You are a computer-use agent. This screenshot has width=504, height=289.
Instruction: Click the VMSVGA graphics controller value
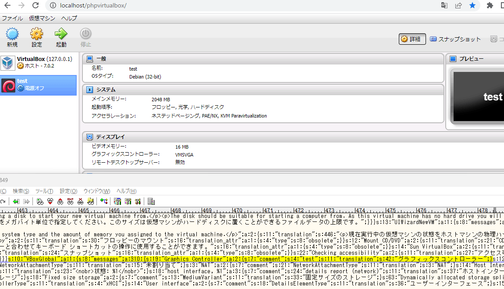click(x=184, y=155)
